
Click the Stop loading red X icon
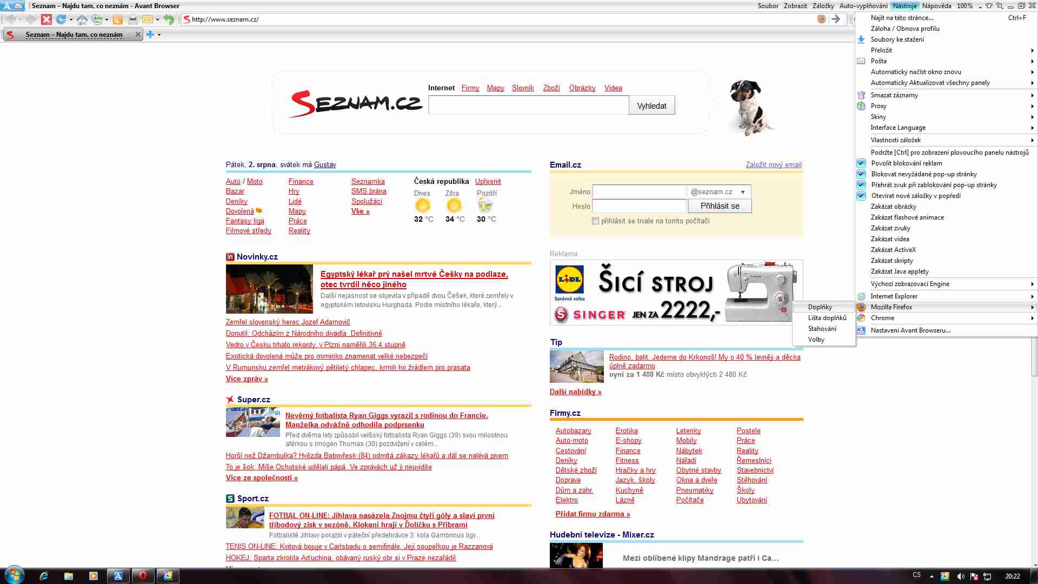[x=46, y=19]
